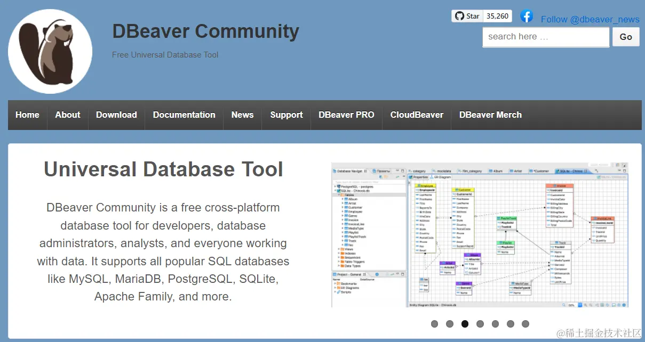645x342 pixels.
Task: Open the About menu item
Action: pyautogui.click(x=68, y=115)
